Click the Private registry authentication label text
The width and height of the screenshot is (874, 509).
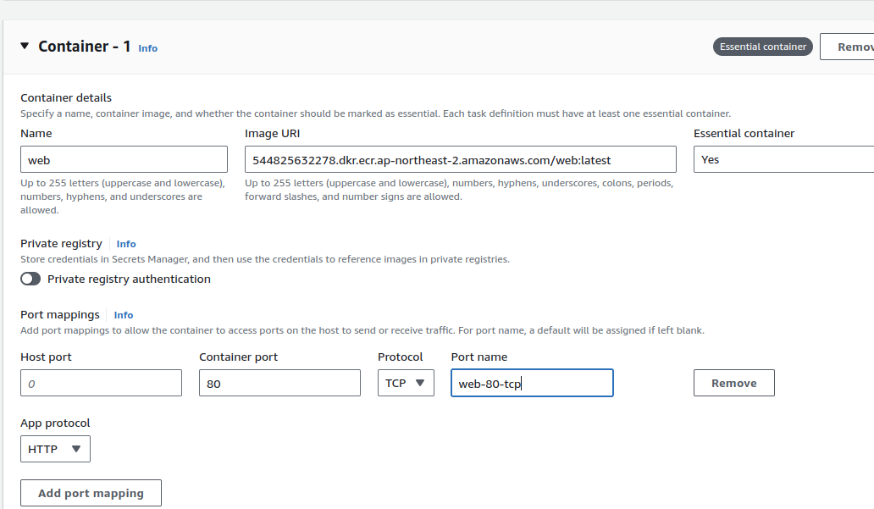129,279
